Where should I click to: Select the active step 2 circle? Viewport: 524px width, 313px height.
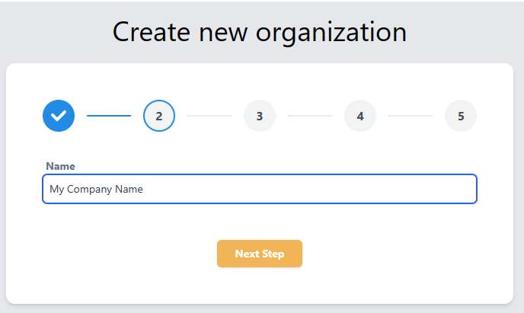coord(159,116)
